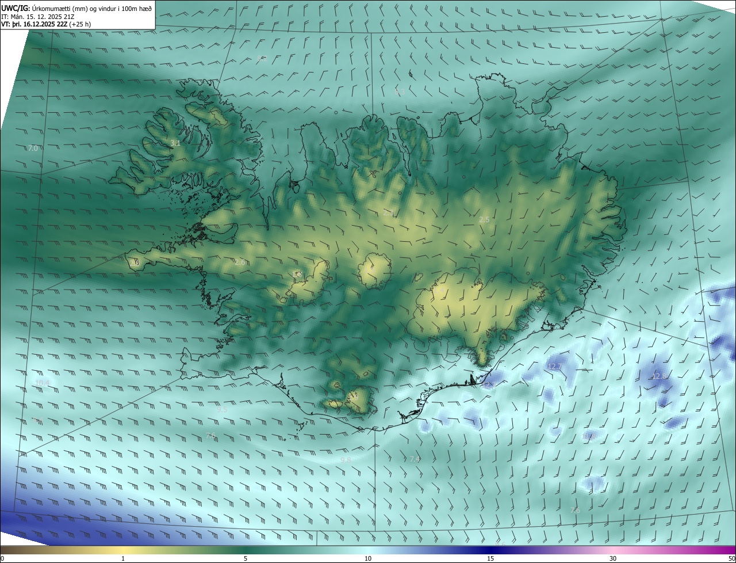
Task: Select the 'IT: Mán. 15. 12. 2025 21Z' line
Action: tap(38, 16)
